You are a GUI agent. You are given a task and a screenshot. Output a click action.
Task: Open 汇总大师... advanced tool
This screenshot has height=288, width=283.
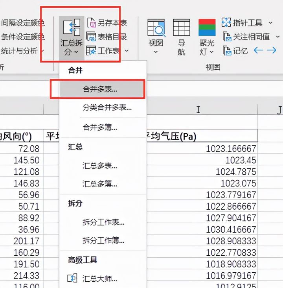(103, 279)
